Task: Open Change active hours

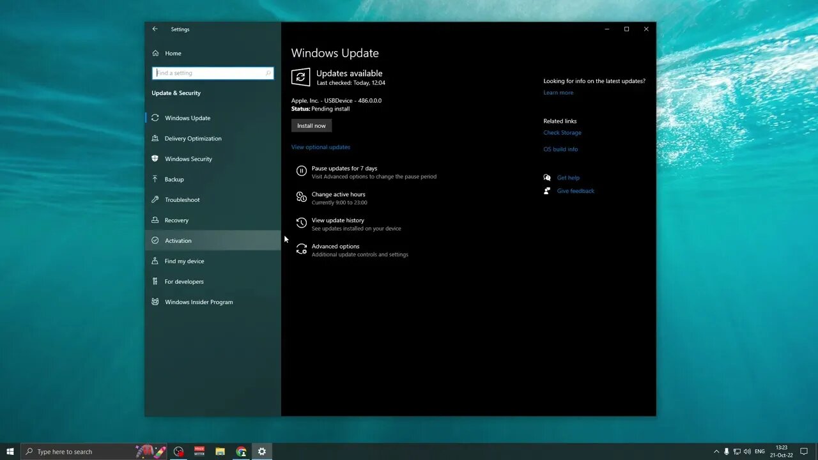Action: pyautogui.click(x=339, y=194)
